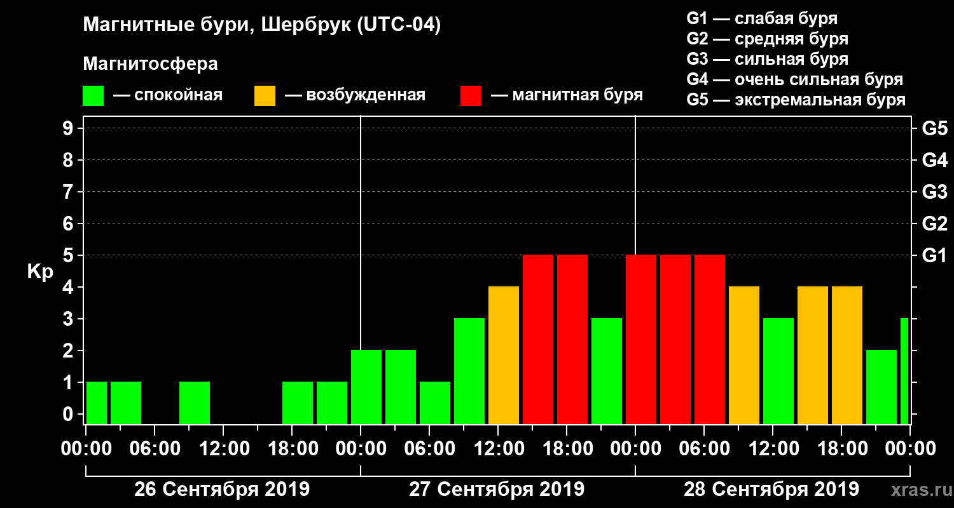Click the G4 label on right axis
This screenshot has height=508, width=954.
(934, 160)
